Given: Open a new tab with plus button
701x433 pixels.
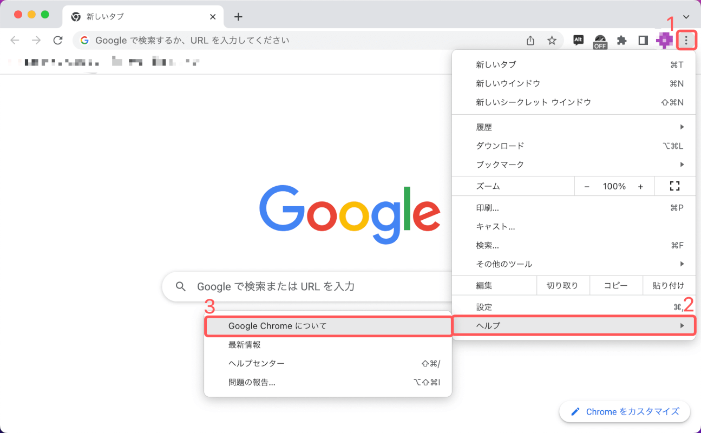Looking at the screenshot, I should tap(238, 17).
